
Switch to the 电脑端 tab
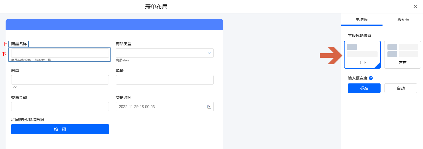pyautogui.click(x=361, y=20)
